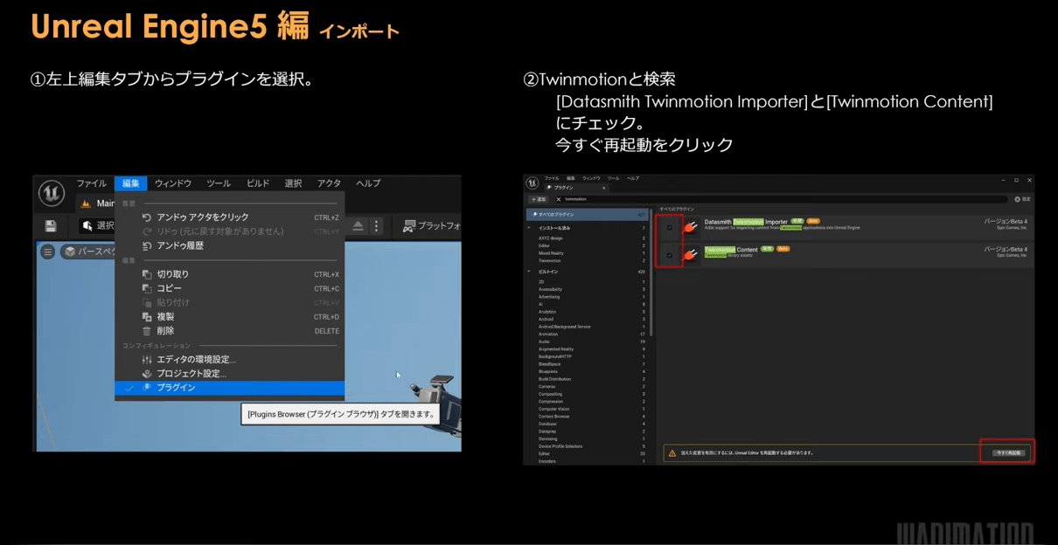The image size is (1058, 545).
Task: Select the Content Browser category
Action: coord(588,417)
